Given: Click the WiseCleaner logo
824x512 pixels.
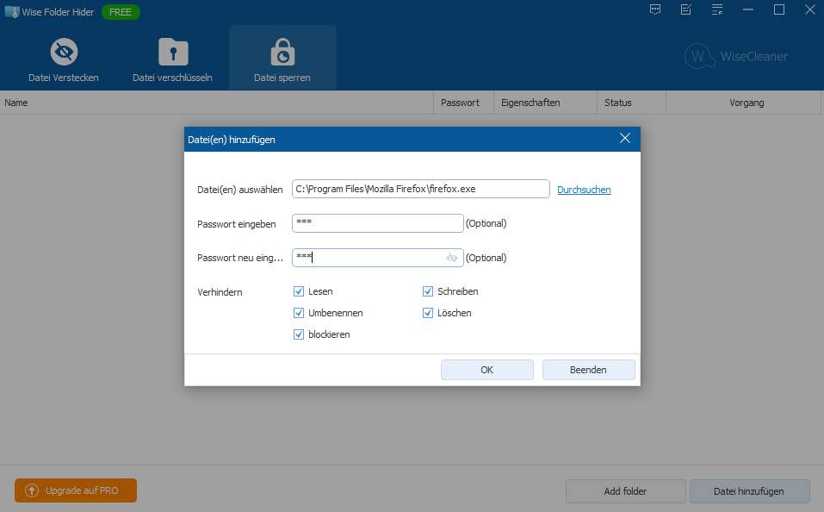Looking at the screenshot, I should [736, 56].
